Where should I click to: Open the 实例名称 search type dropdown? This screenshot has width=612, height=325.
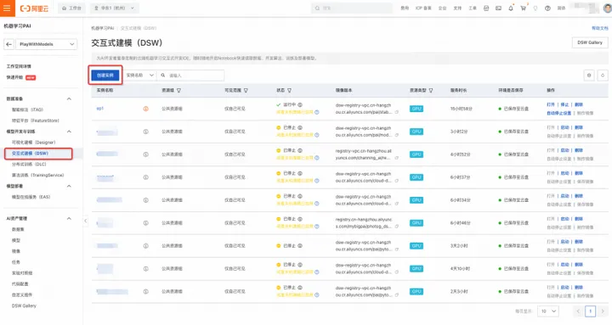point(139,76)
